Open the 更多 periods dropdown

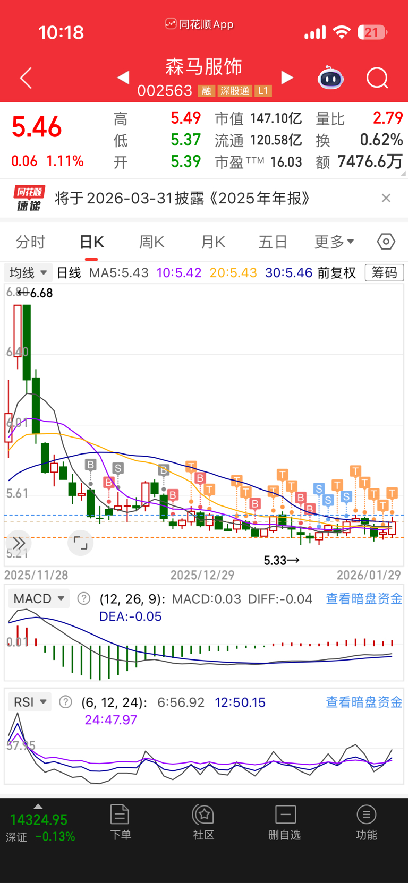click(334, 242)
